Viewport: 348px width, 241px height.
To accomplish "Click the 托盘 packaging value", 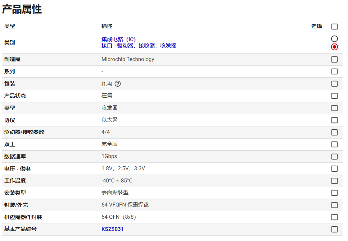I will (x=107, y=84).
